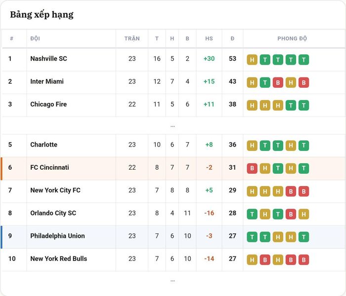Click the PHONG ĐỘ column header

coord(292,38)
